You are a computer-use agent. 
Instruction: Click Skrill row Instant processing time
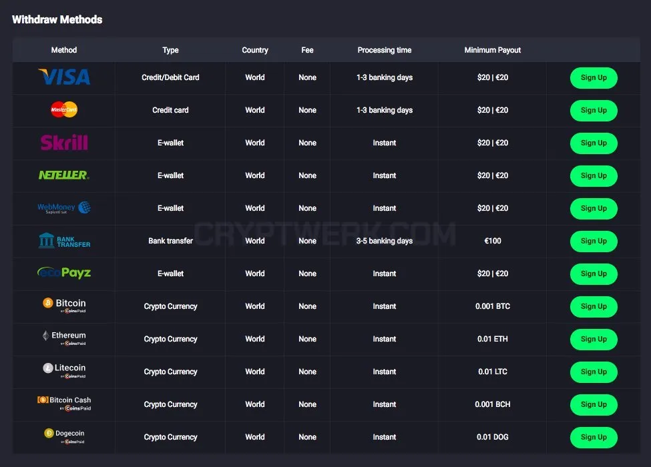coord(385,143)
